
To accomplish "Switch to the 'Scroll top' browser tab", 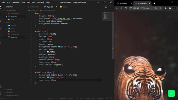I will point(123,4).
